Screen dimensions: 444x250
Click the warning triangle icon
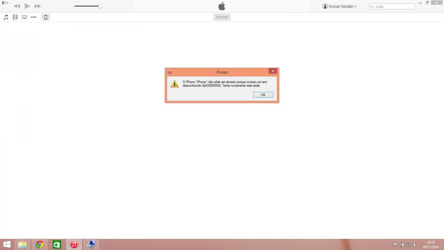point(174,84)
